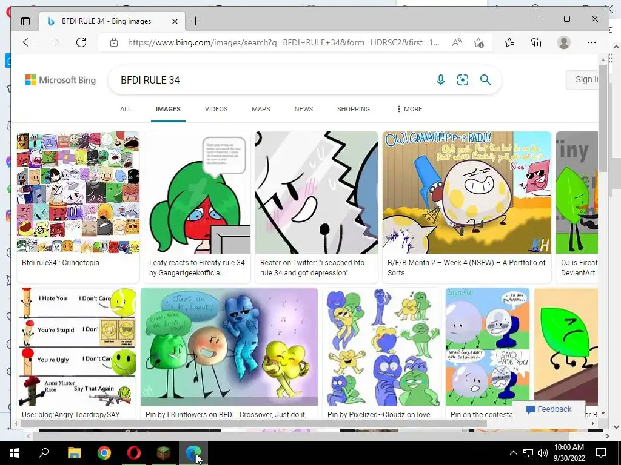Switch to the VIDEOS tab
The width and height of the screenshot is (621, 465).
[x=217, y=109]
